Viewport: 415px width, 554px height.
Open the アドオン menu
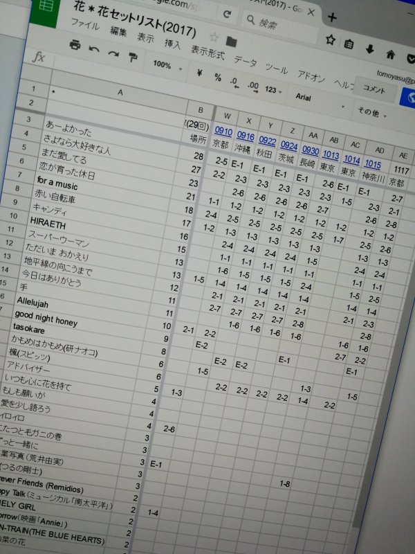311,75
